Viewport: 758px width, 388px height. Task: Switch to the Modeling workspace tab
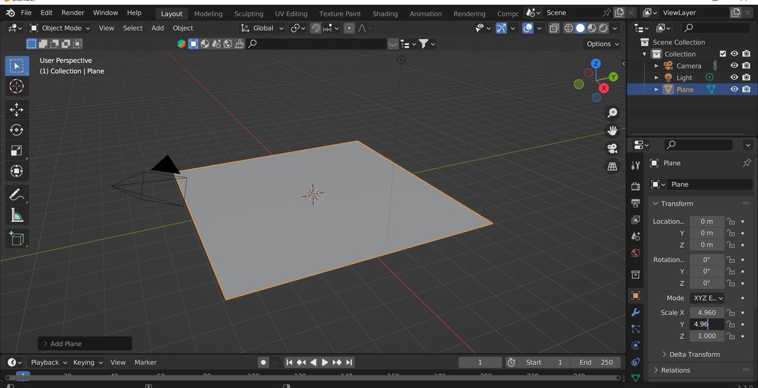pos(208,13)
